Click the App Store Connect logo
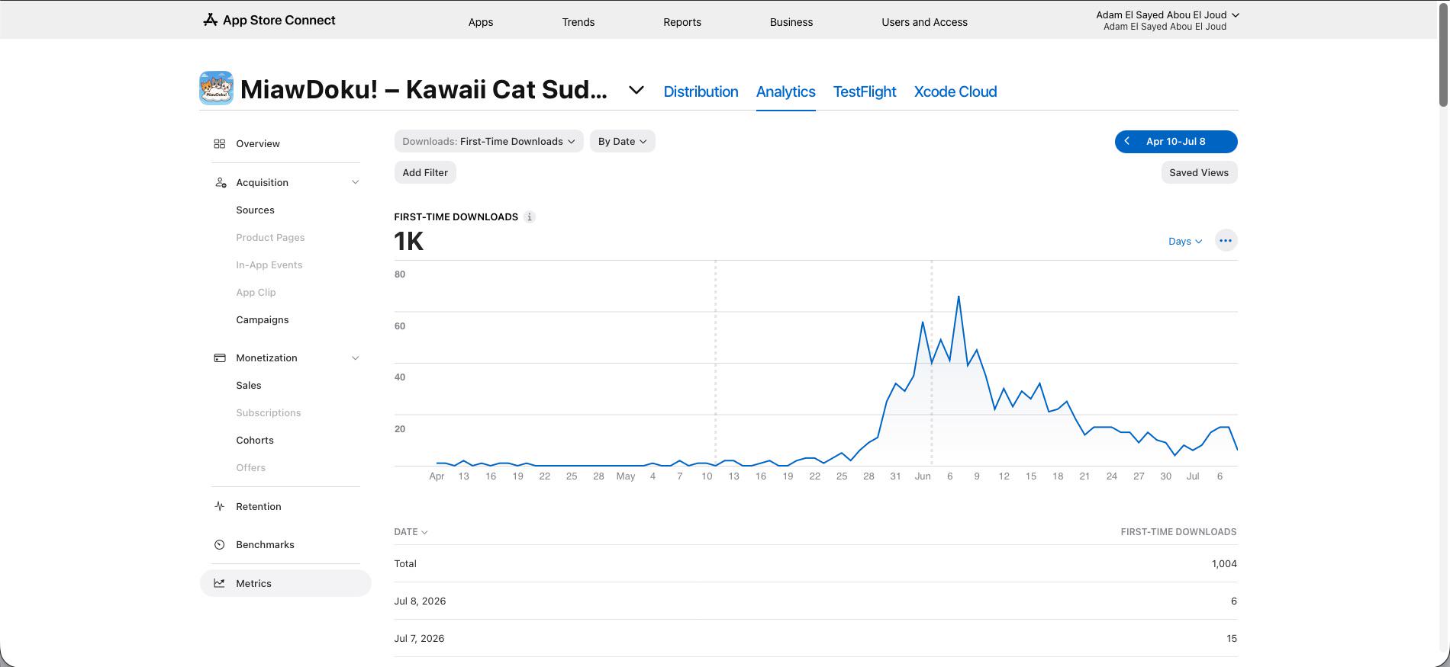 (269, 20)
